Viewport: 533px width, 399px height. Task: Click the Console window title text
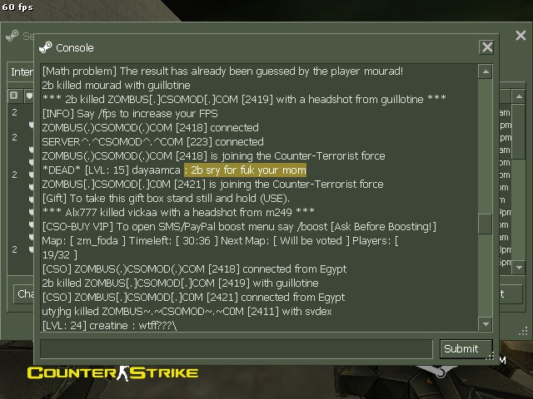tap(75, 48)
